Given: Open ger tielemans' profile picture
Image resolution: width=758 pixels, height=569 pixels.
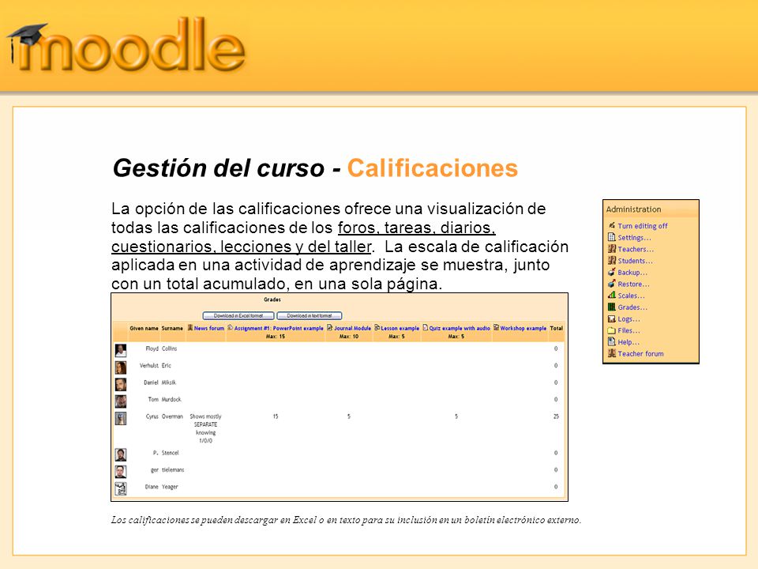Looking at the screenshot, I should (121, 471).
